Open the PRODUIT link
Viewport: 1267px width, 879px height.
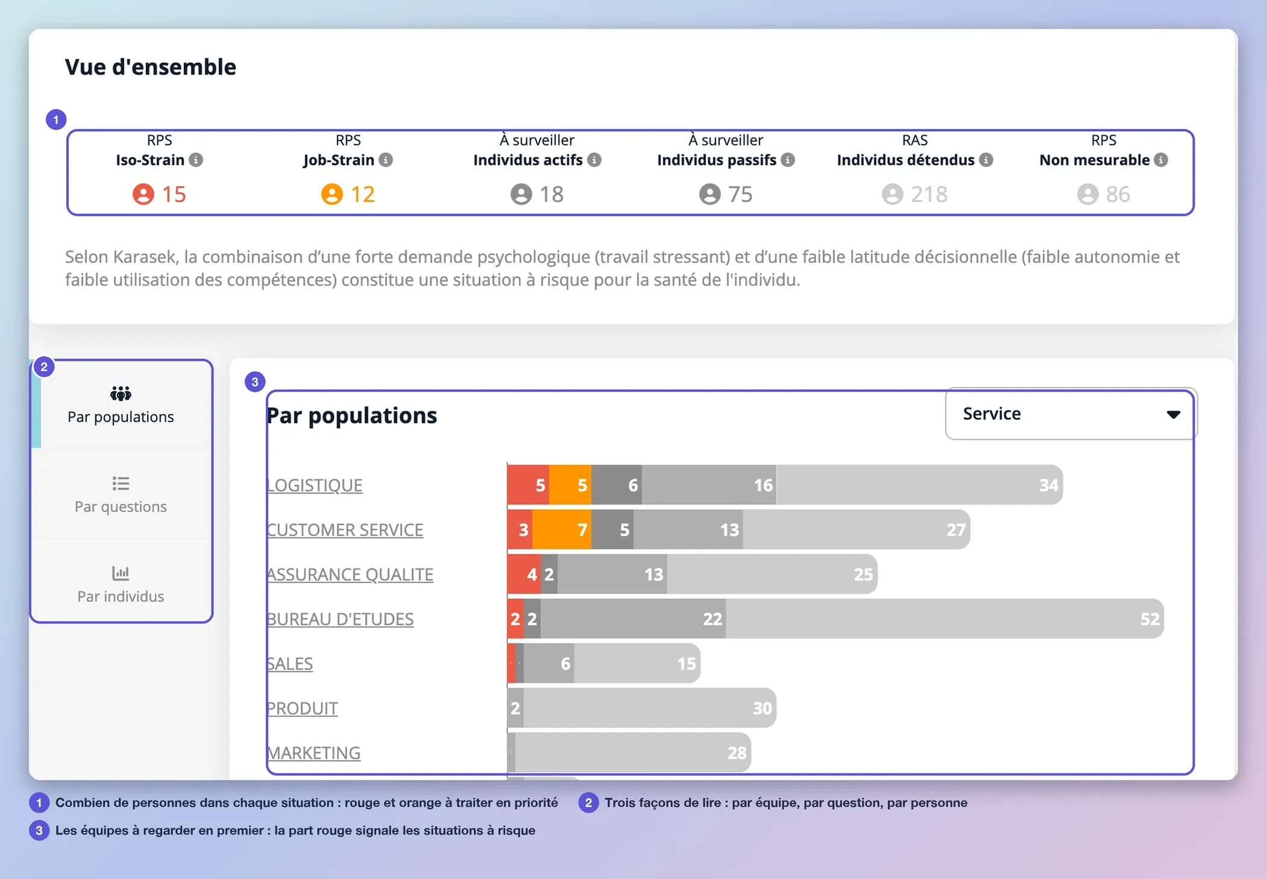pos(302,708)
